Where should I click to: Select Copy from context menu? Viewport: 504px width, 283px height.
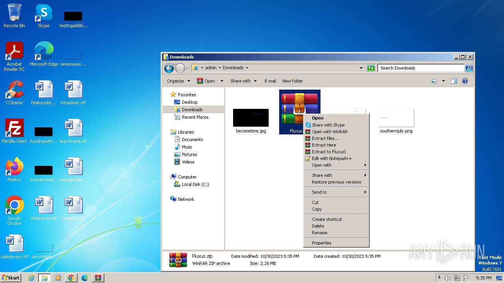tap(336, 209)
